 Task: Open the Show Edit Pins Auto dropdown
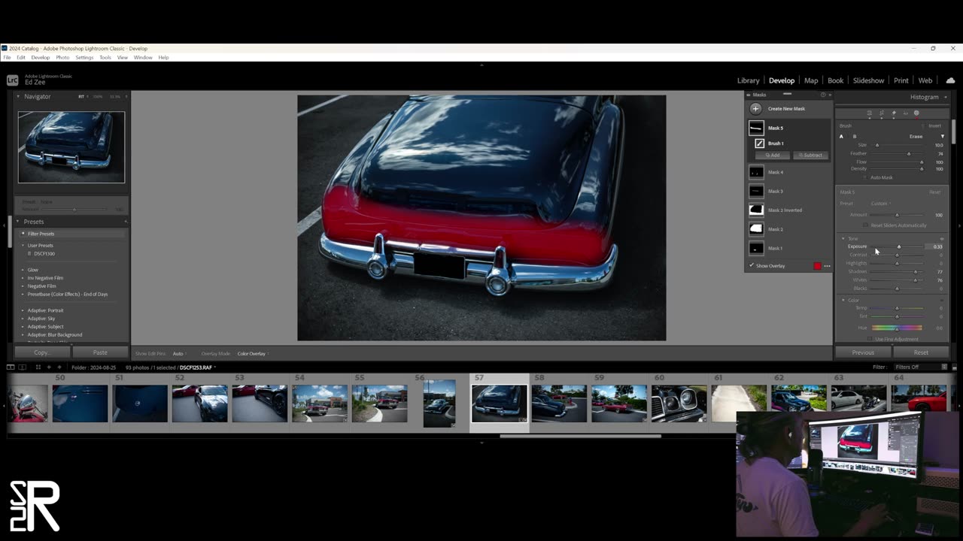(x=179, y=353)
